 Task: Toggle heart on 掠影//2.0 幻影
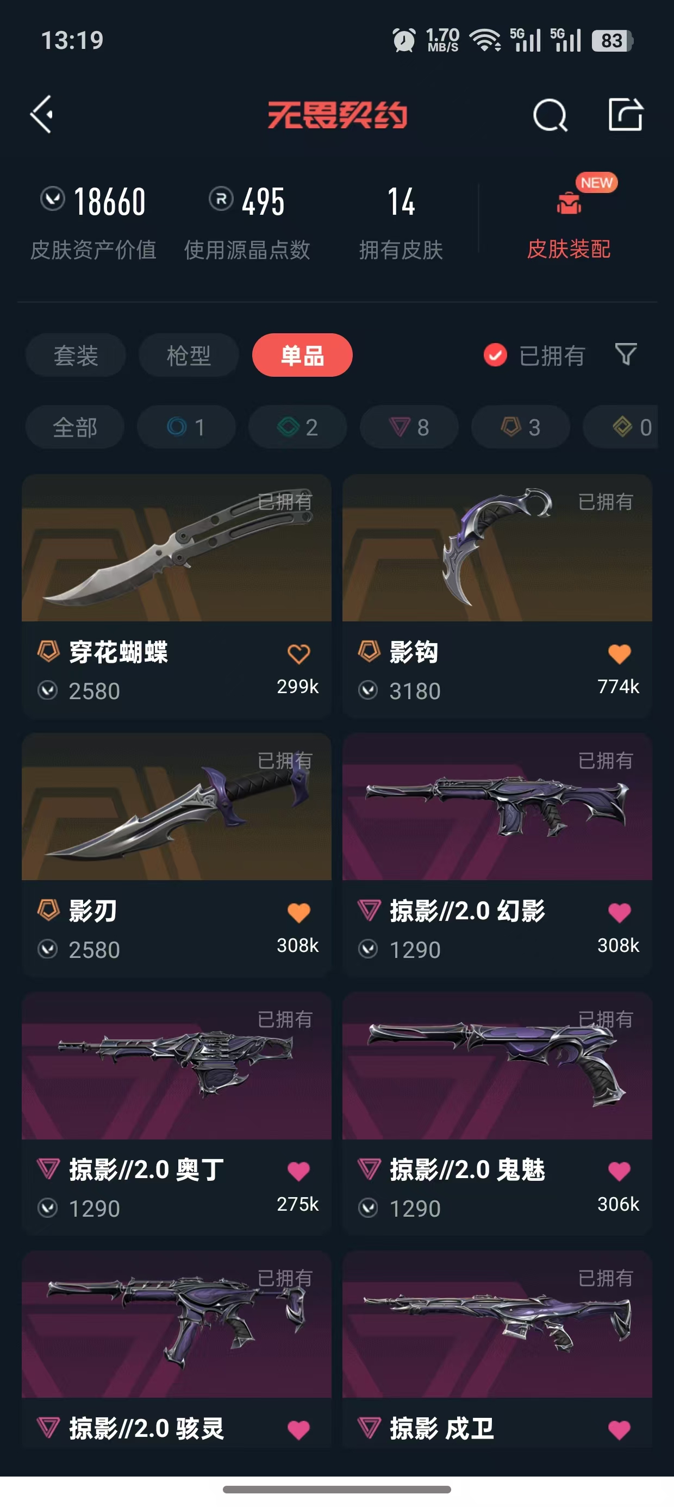click(x=619, y=912)
